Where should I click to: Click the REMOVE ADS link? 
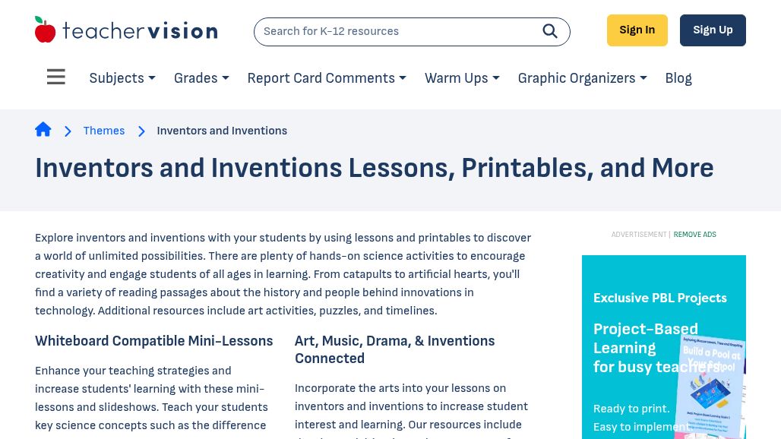click(x=694, y=235)
